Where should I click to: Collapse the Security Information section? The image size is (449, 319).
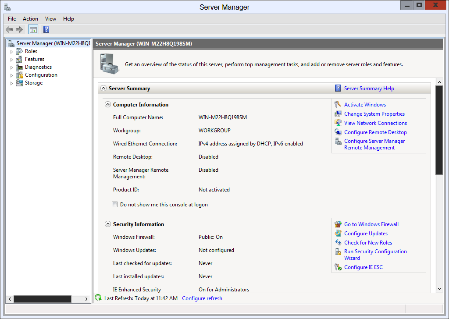108,224
